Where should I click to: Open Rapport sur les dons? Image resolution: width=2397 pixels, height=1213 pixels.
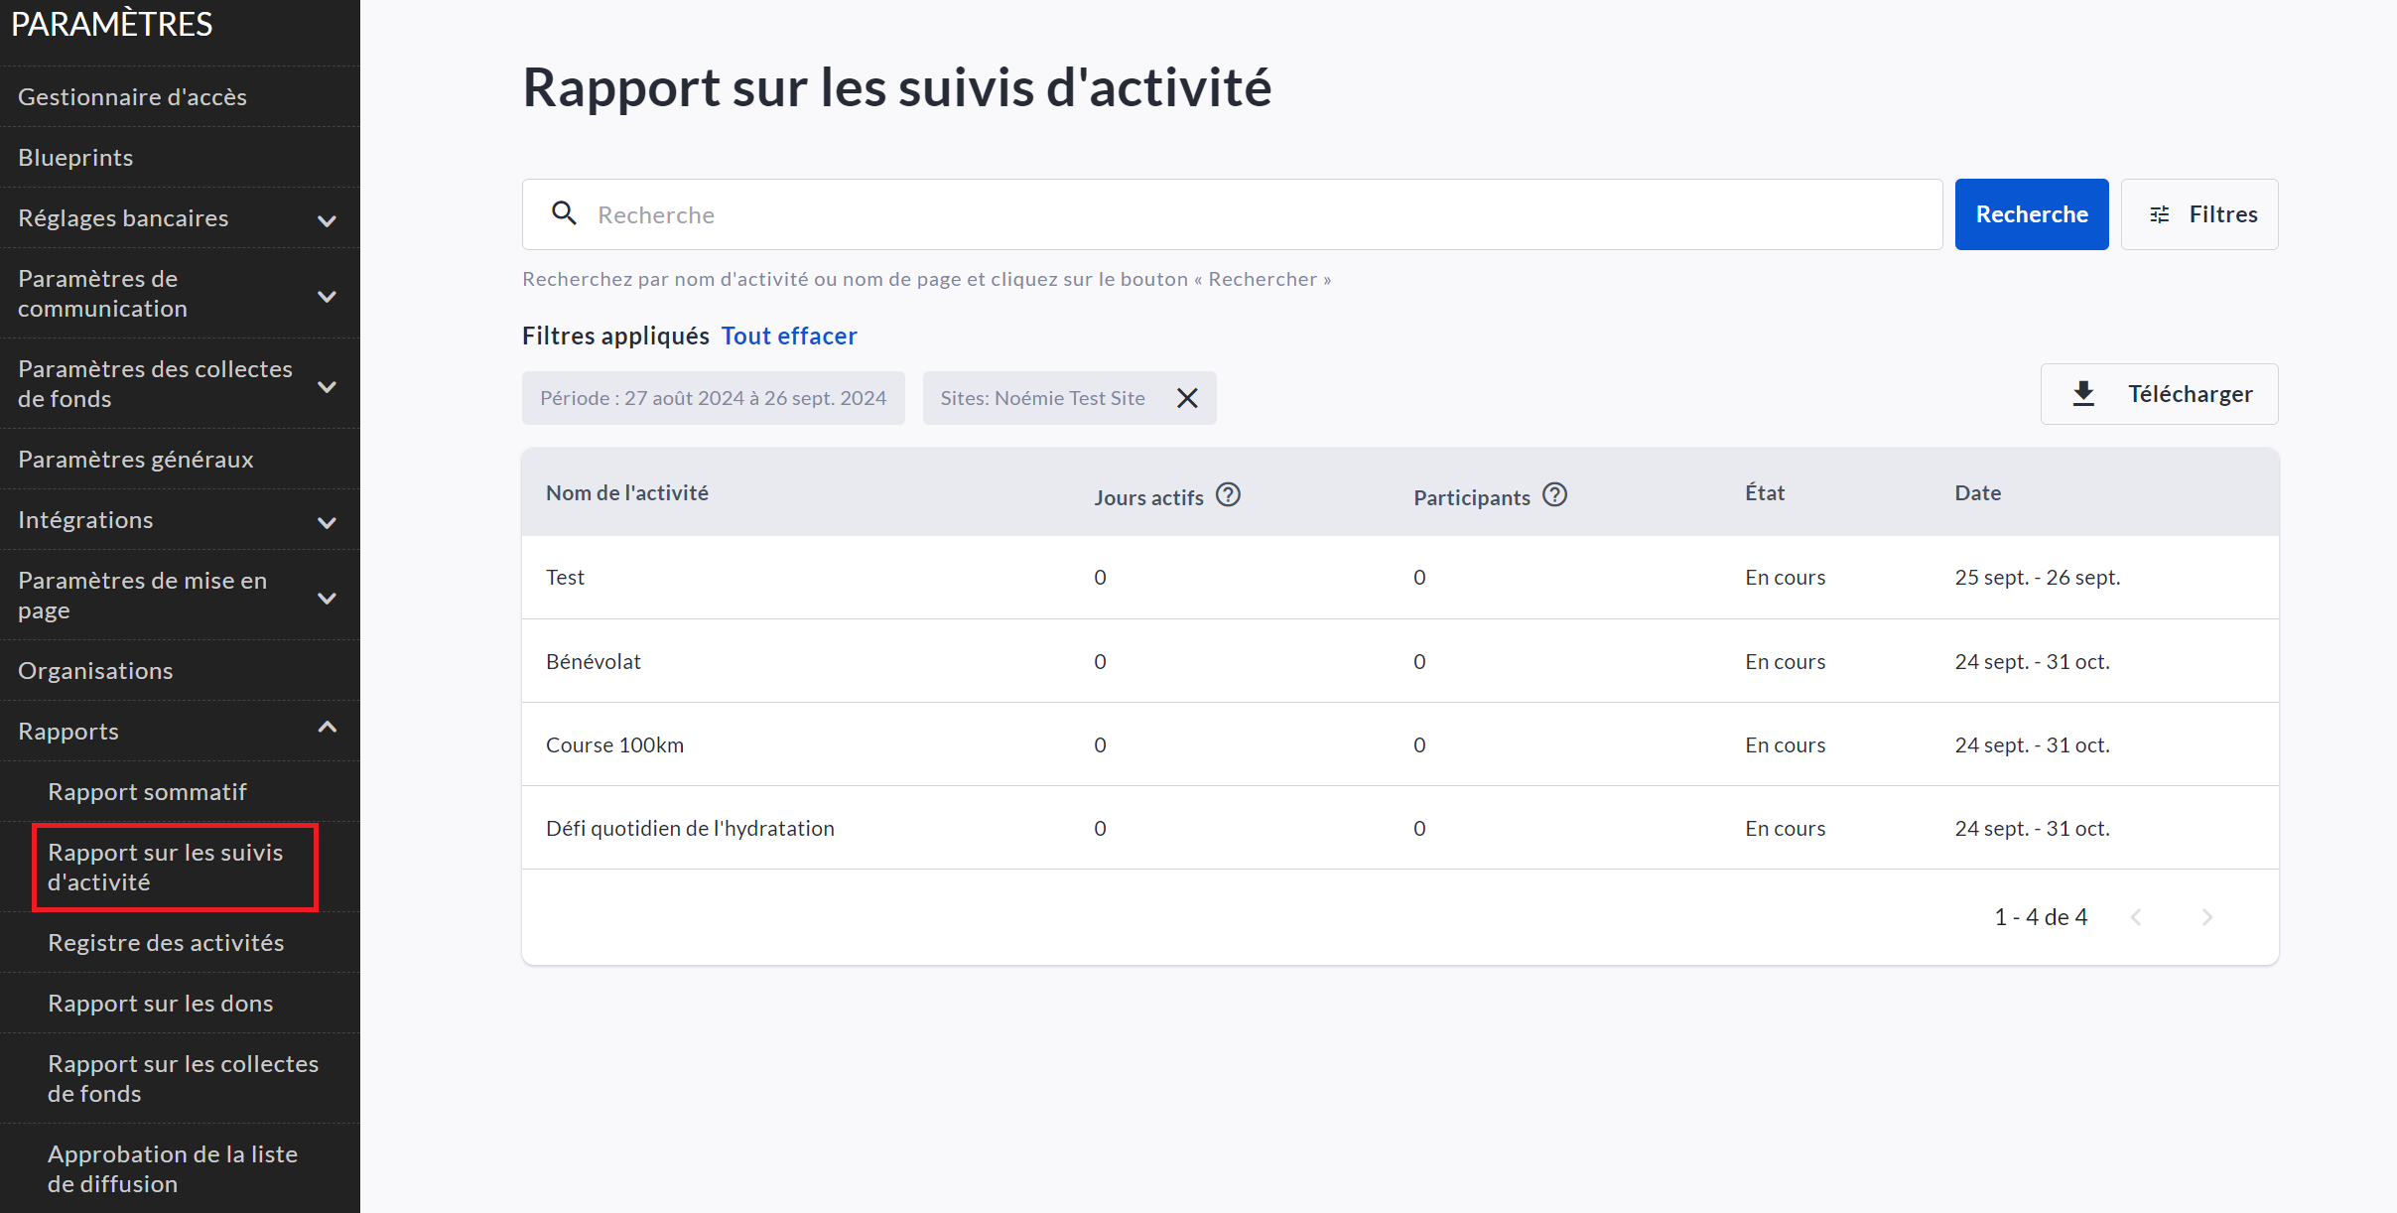pyautogui.click(x=160, y=1004)
